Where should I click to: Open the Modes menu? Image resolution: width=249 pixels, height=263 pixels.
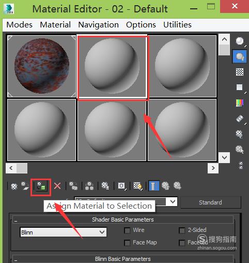[19, 25]
